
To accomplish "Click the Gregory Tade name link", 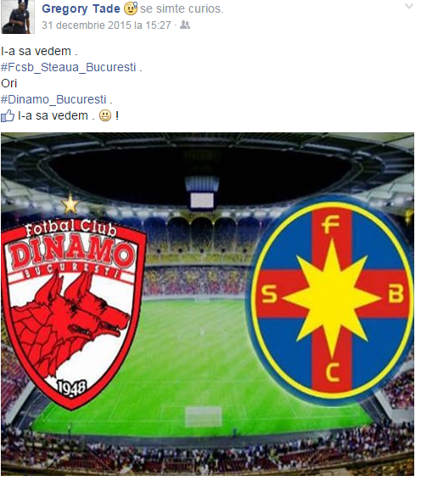I will [x=81, y=8].
